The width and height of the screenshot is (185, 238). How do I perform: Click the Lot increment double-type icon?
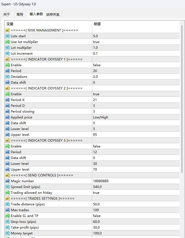7,54
